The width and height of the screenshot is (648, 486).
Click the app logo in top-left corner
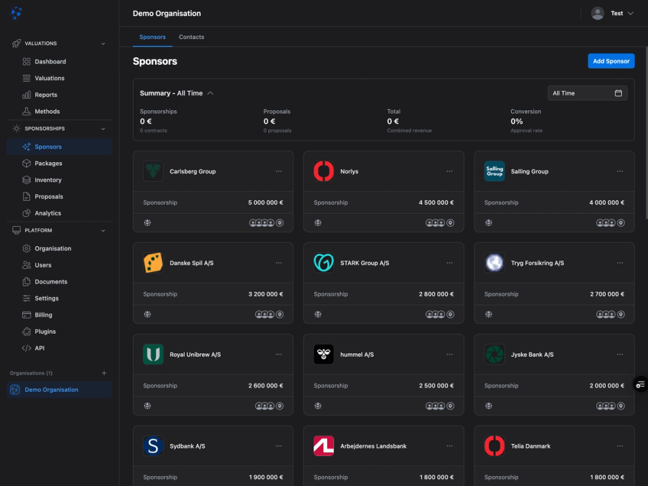[x=16, y=13]
